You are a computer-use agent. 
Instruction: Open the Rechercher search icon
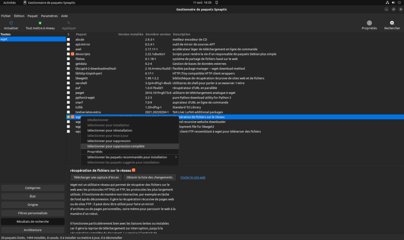pyautogui.click(x=392, y=23)
